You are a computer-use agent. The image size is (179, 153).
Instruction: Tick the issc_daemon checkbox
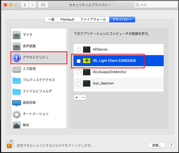pyautogui.click(x=79, y=83)
